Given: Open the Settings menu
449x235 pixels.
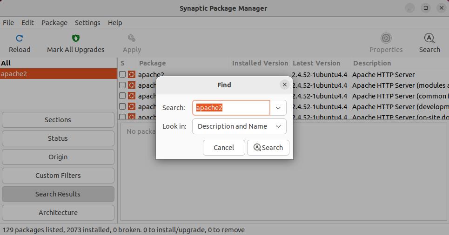Looking at the screenshot, I should (87, 23).
